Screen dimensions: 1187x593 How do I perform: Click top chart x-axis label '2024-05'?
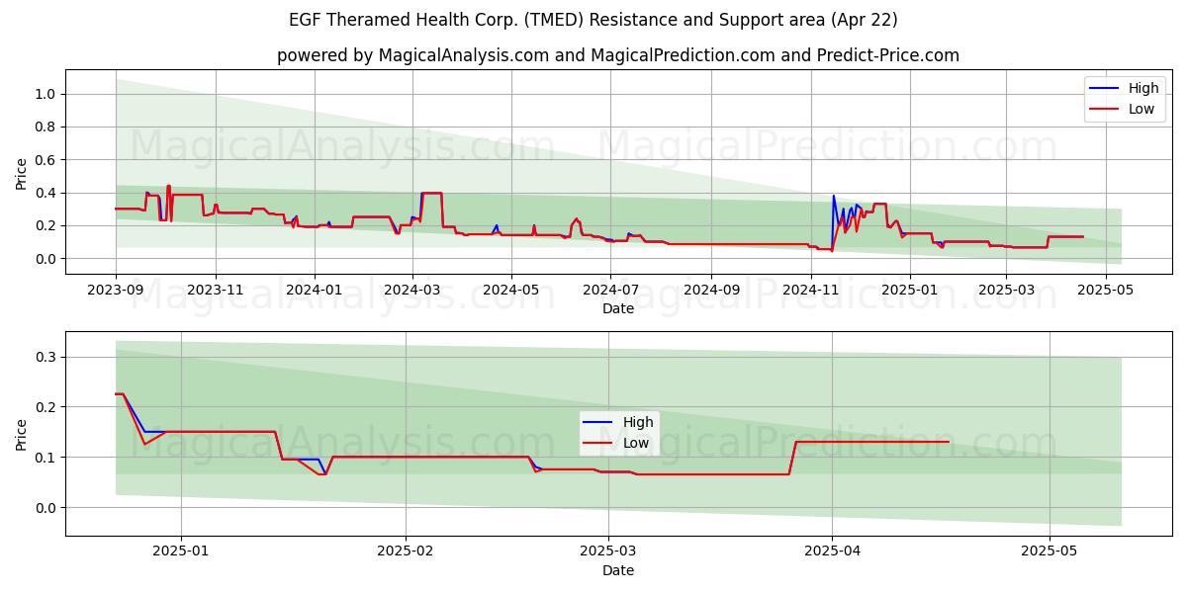(511, 291)
